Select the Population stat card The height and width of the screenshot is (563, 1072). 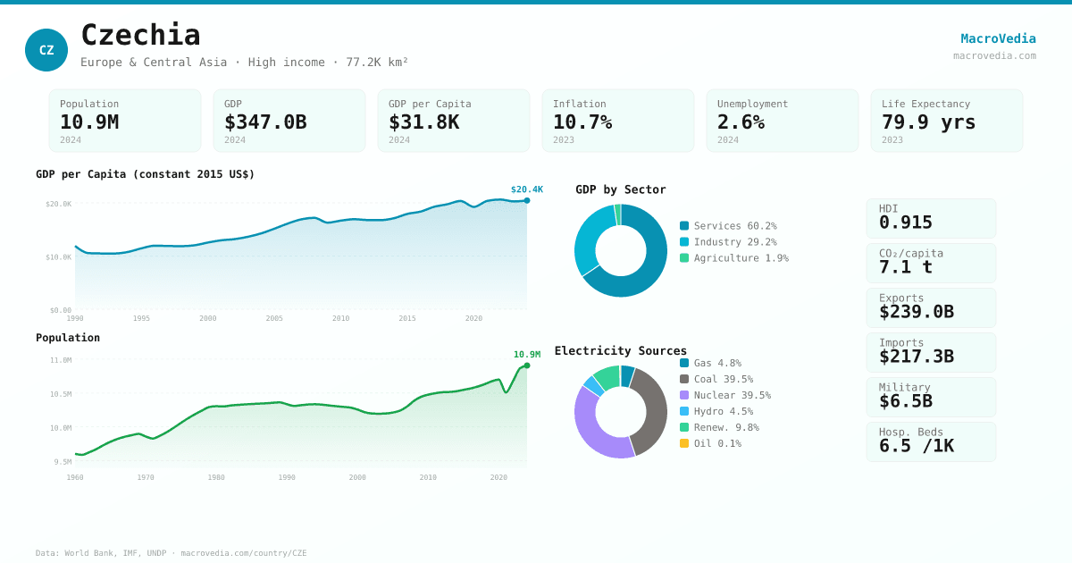[125, 121]
